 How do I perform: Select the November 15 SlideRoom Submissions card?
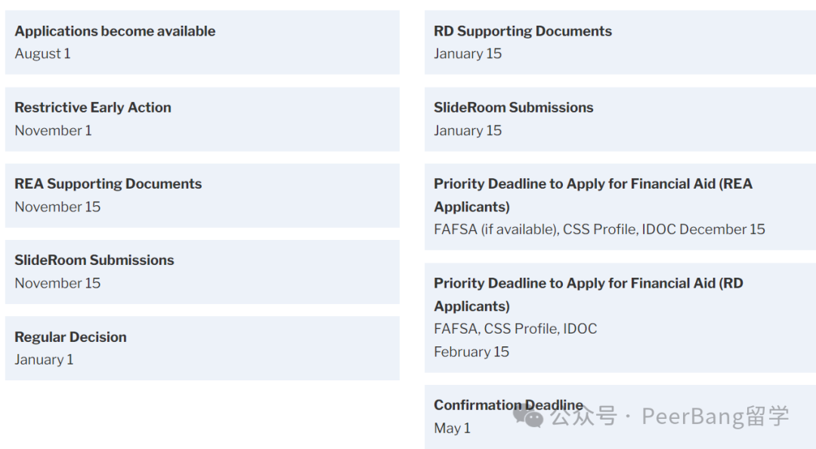coord(202,272)
